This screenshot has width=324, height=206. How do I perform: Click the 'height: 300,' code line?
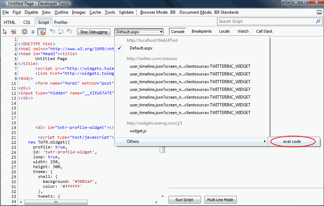[48, 167]
